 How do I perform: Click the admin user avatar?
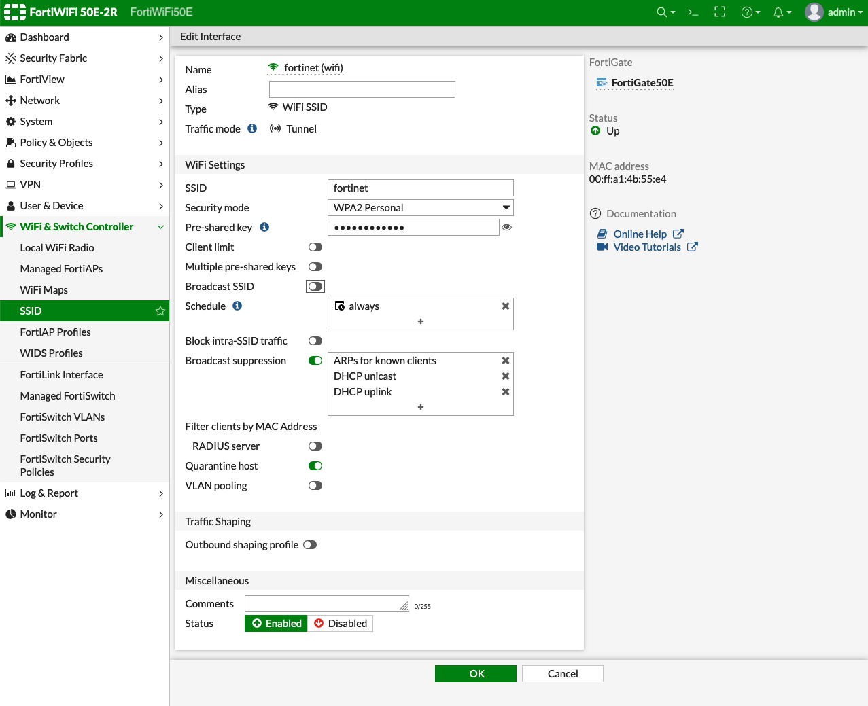814,12
